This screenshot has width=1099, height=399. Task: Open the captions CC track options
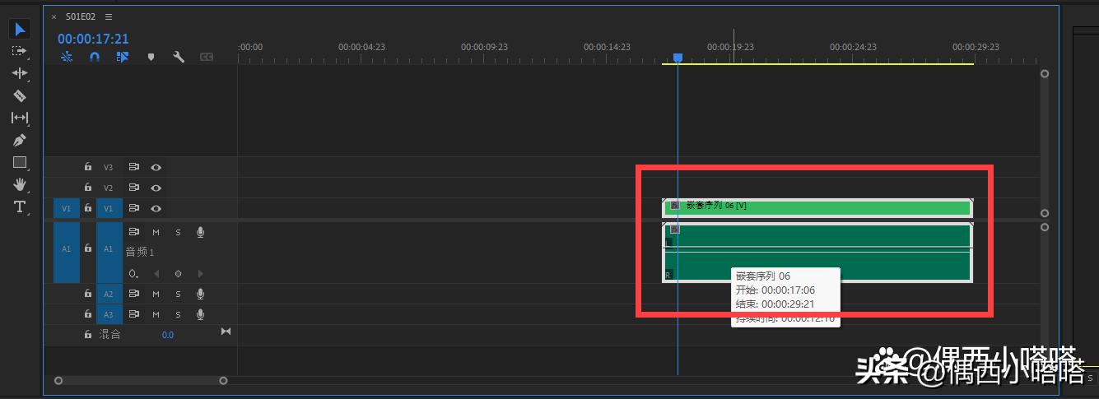pos(206,57)
